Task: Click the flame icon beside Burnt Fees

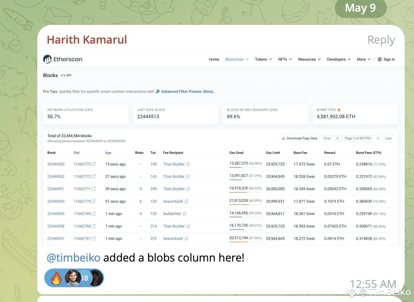Action: tap(339, 110)
